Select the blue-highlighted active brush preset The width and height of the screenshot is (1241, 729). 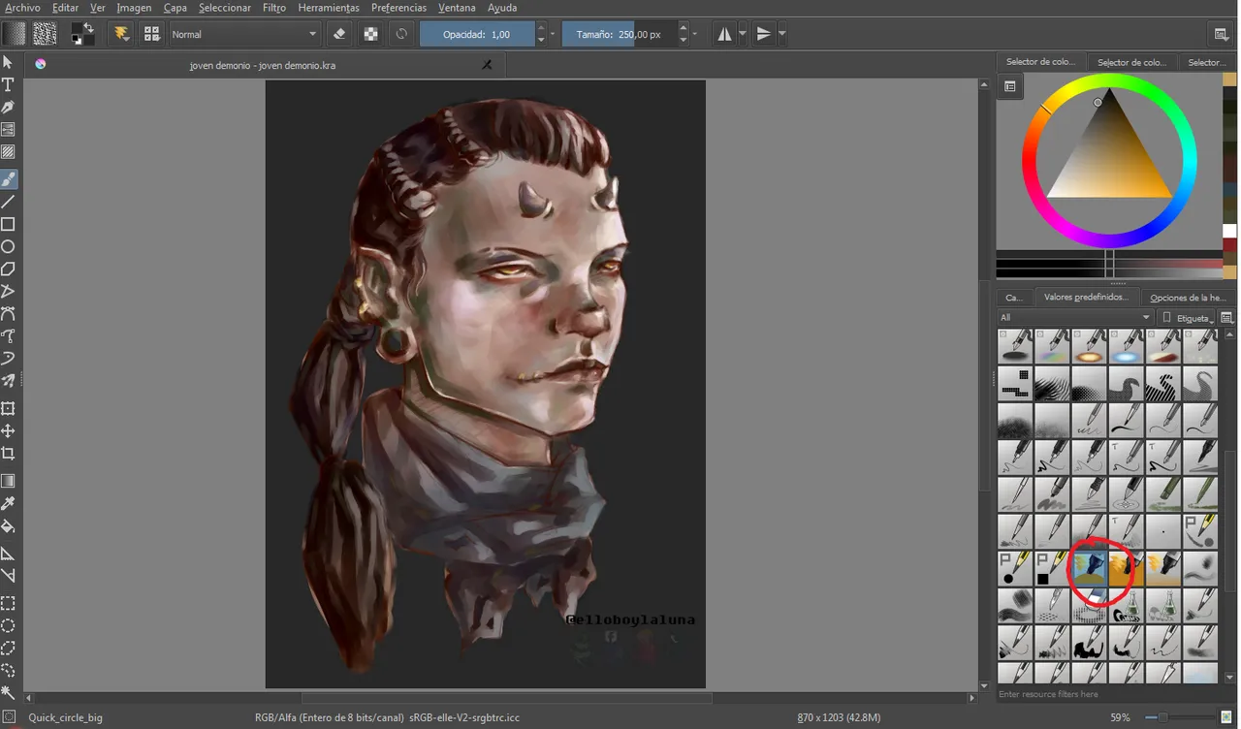(1090, 568)
